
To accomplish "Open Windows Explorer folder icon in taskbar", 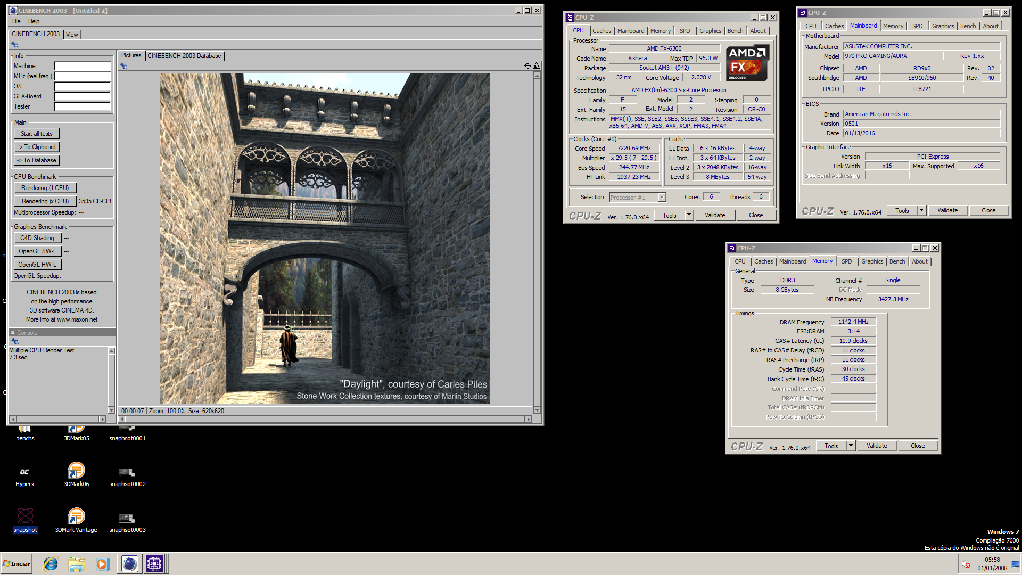I will coord(77,564).
